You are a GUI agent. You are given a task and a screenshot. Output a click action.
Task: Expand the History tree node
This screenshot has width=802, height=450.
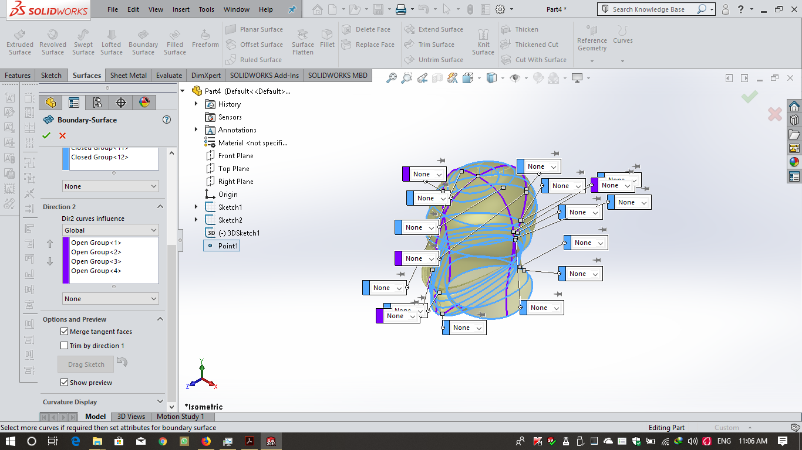point(196,104)
